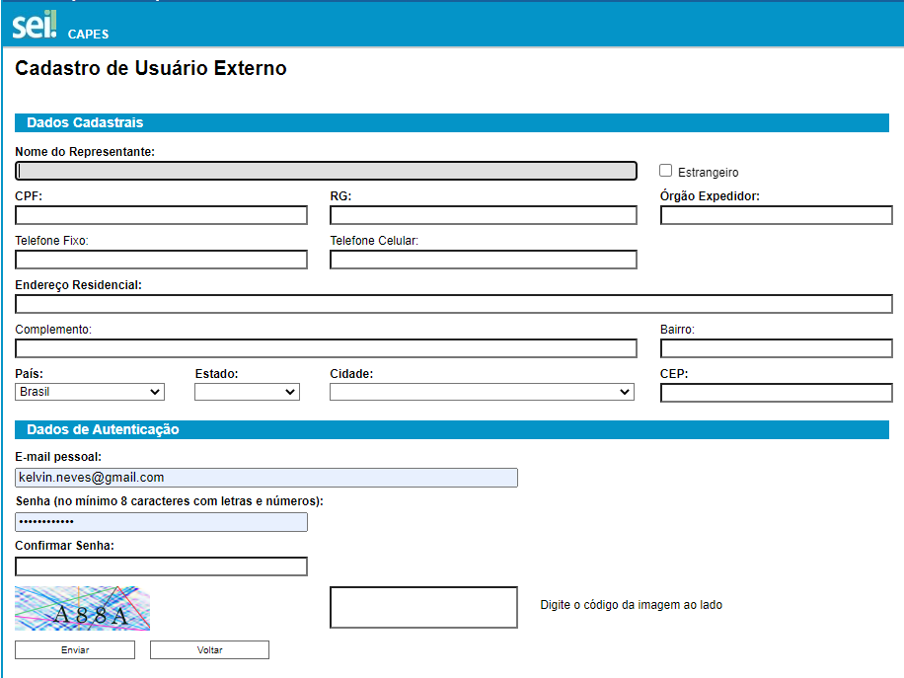Expand the Estado dropdown
The height and width of the screenshot is (678, 904).
click(x=247, y=392)
